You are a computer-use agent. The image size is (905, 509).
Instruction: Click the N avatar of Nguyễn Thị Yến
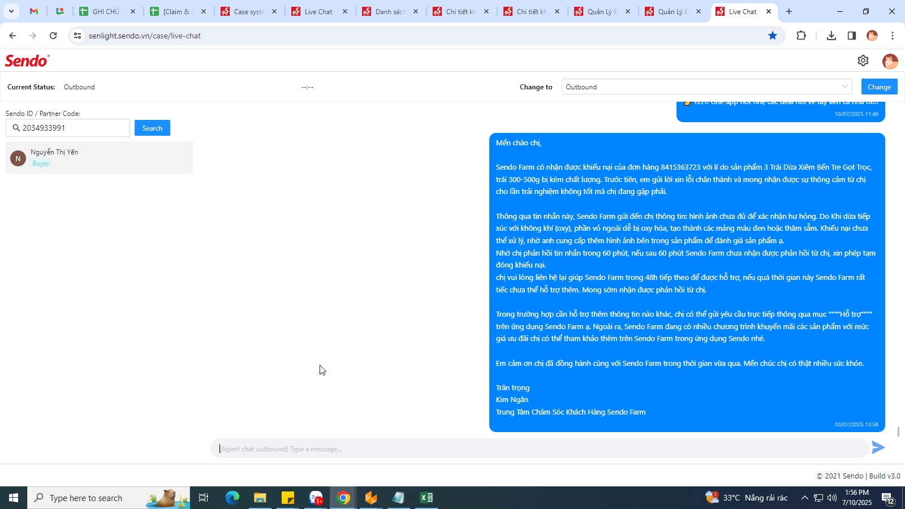(18, 158)
